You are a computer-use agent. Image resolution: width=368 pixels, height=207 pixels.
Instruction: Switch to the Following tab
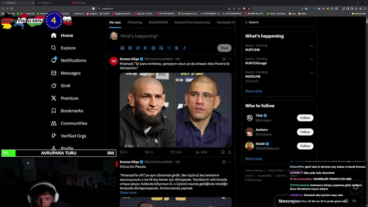[135, 22]
